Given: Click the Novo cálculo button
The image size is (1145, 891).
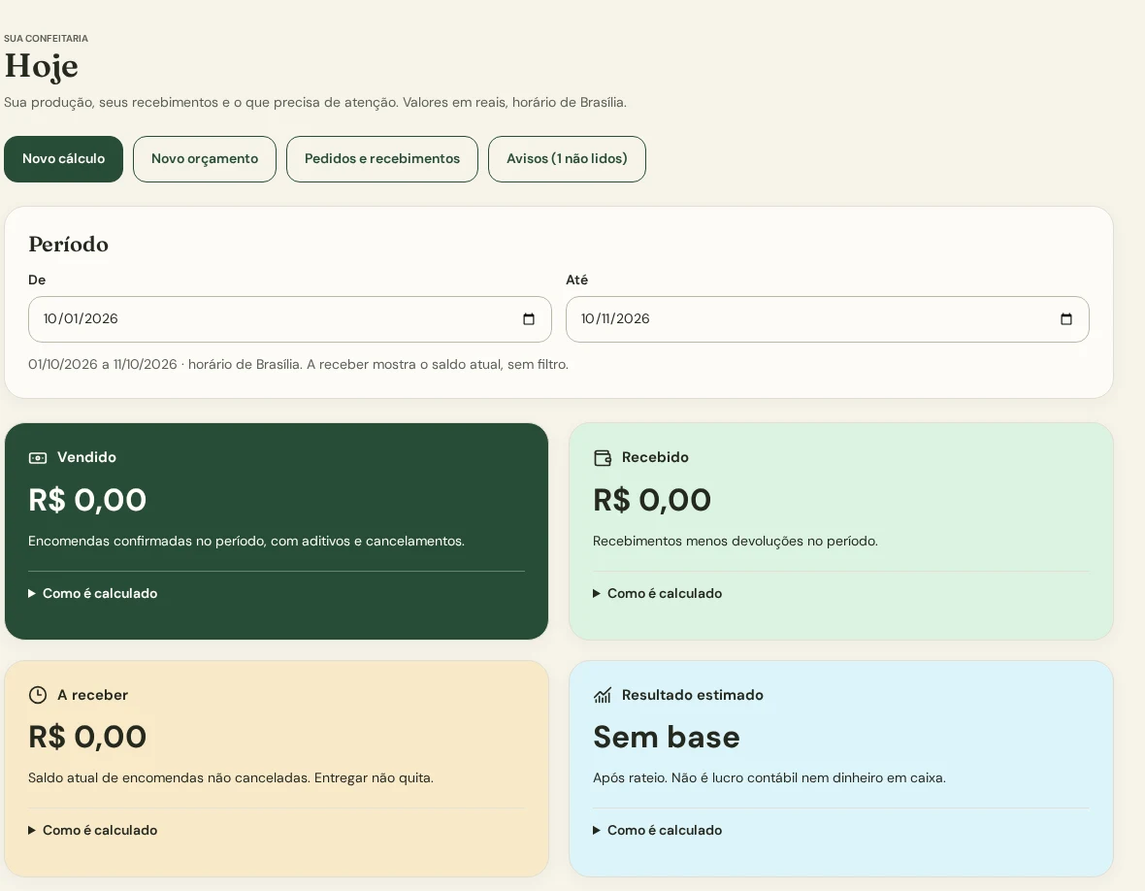Looking at the screenshot, I should [x=63, y=159].
